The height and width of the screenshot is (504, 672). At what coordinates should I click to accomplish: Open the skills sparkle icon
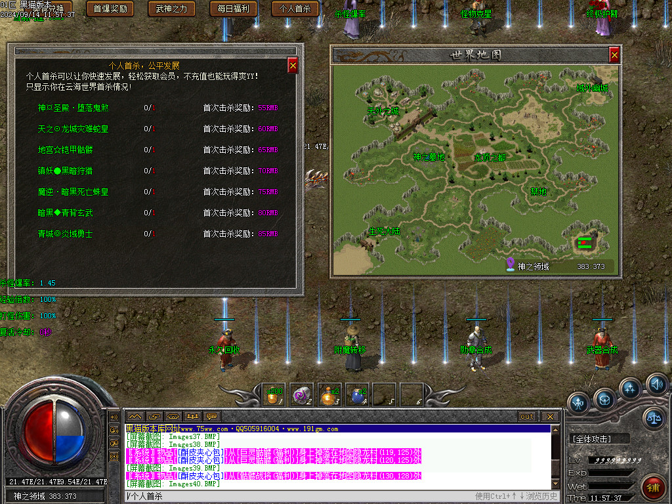tap(630, 388)
